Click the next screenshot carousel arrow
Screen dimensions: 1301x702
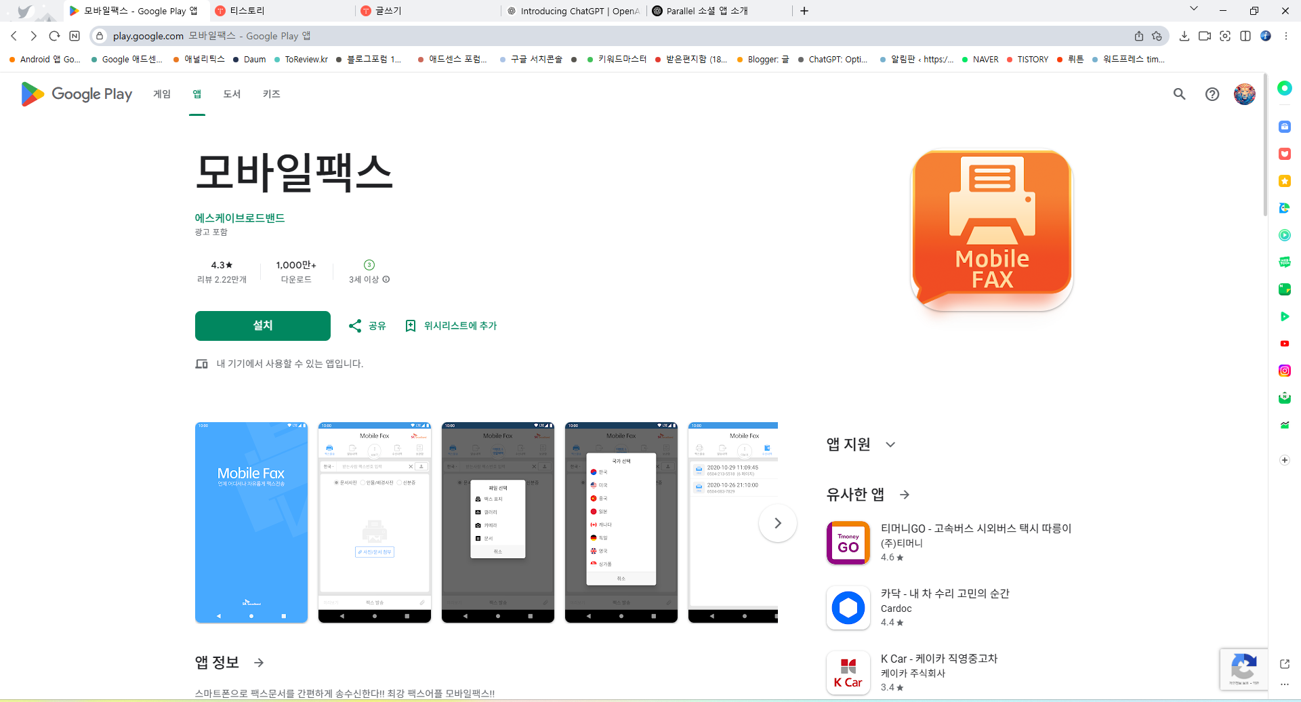tap(777, 523)
